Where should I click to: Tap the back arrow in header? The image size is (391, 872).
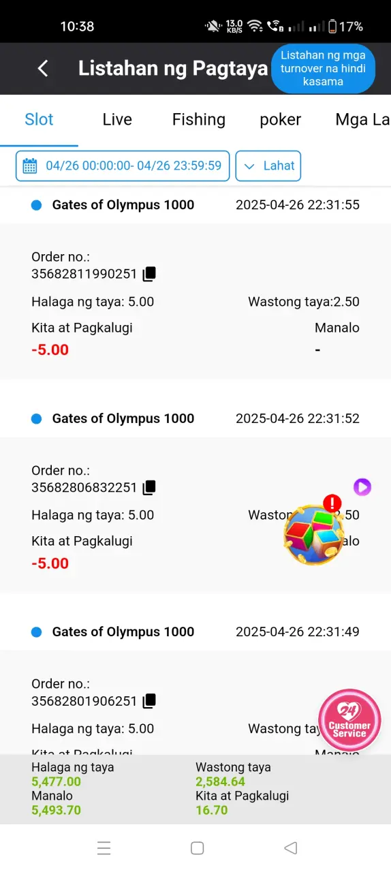tap(43, 68)
